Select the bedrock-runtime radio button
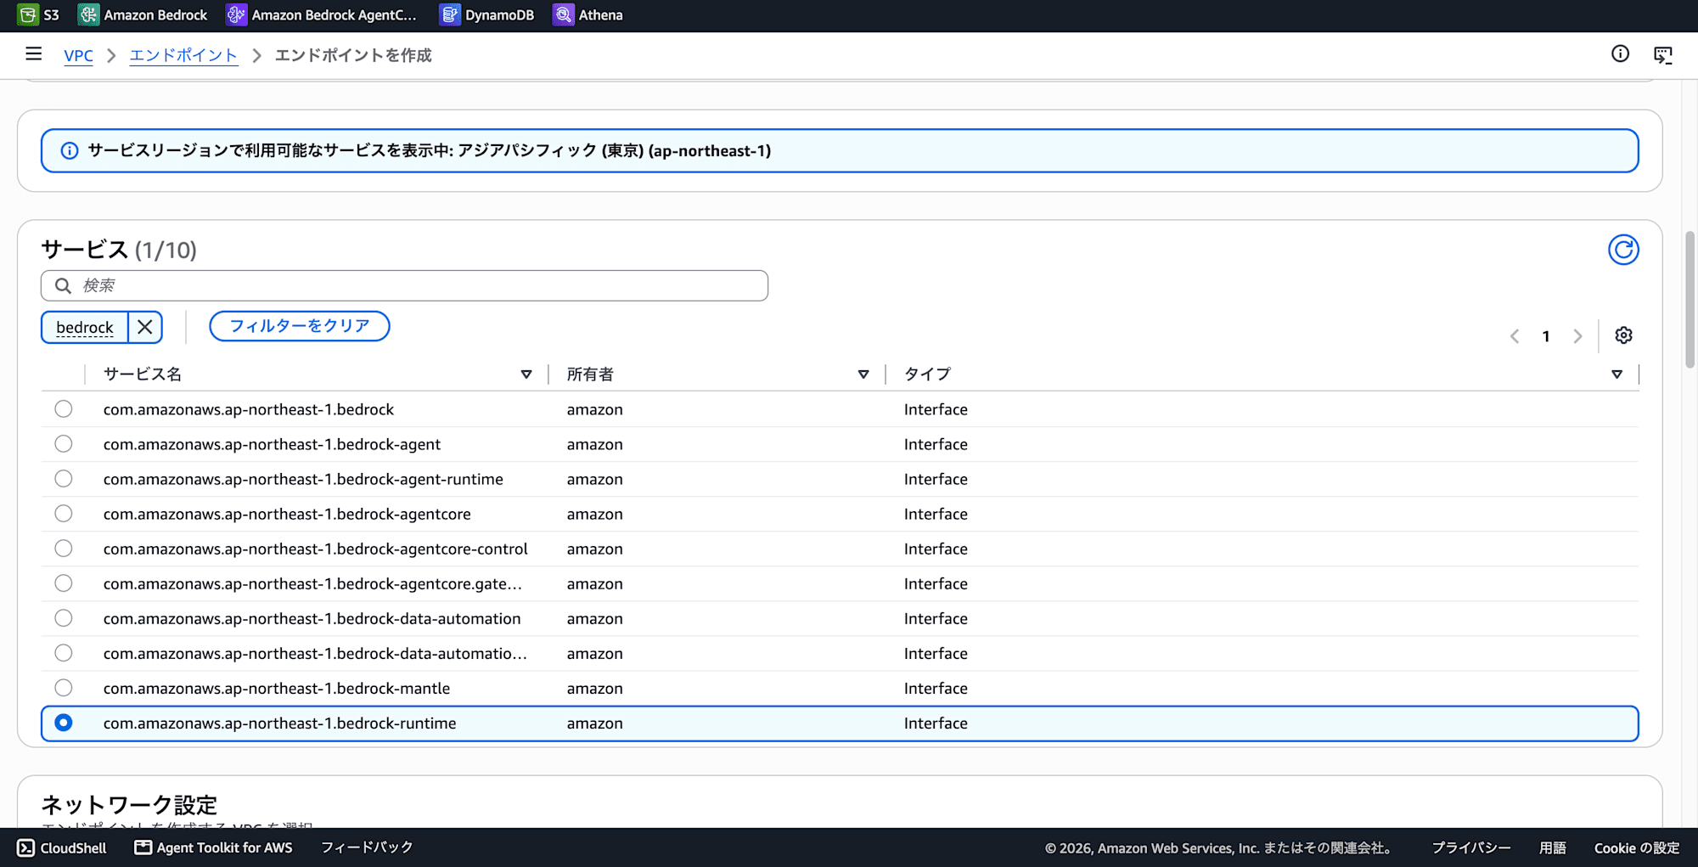Viewport: 1698px width, 867px height. [64, 723]
